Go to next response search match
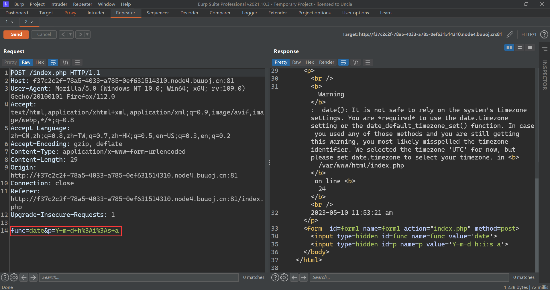The image size is (550, 290). (x=304, y=277)
